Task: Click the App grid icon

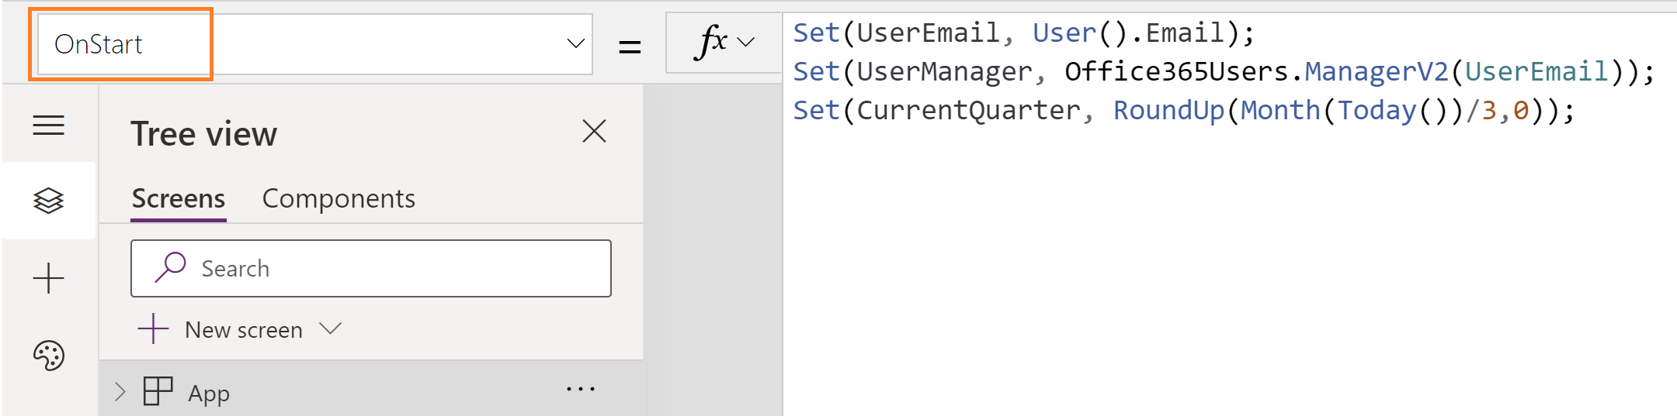Action: [x=158, y=391]
